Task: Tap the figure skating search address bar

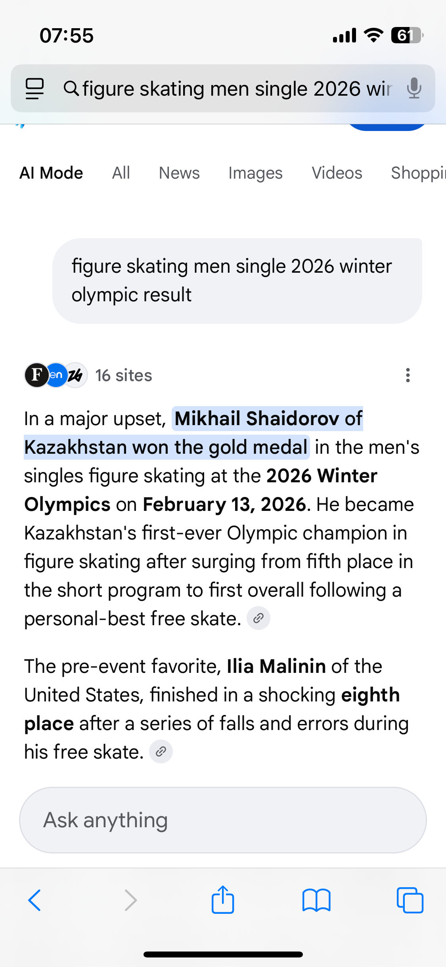Action: pyautogui.click(x=237, y=88)
